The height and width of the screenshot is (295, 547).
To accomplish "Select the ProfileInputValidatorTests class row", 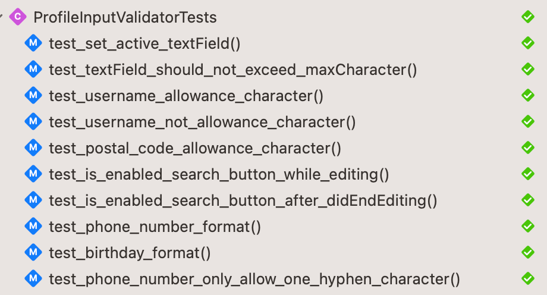I will 125,18.
